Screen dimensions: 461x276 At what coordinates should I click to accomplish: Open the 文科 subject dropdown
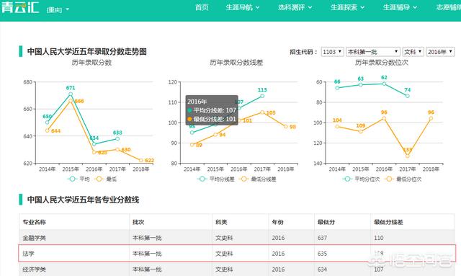(413, 52)
